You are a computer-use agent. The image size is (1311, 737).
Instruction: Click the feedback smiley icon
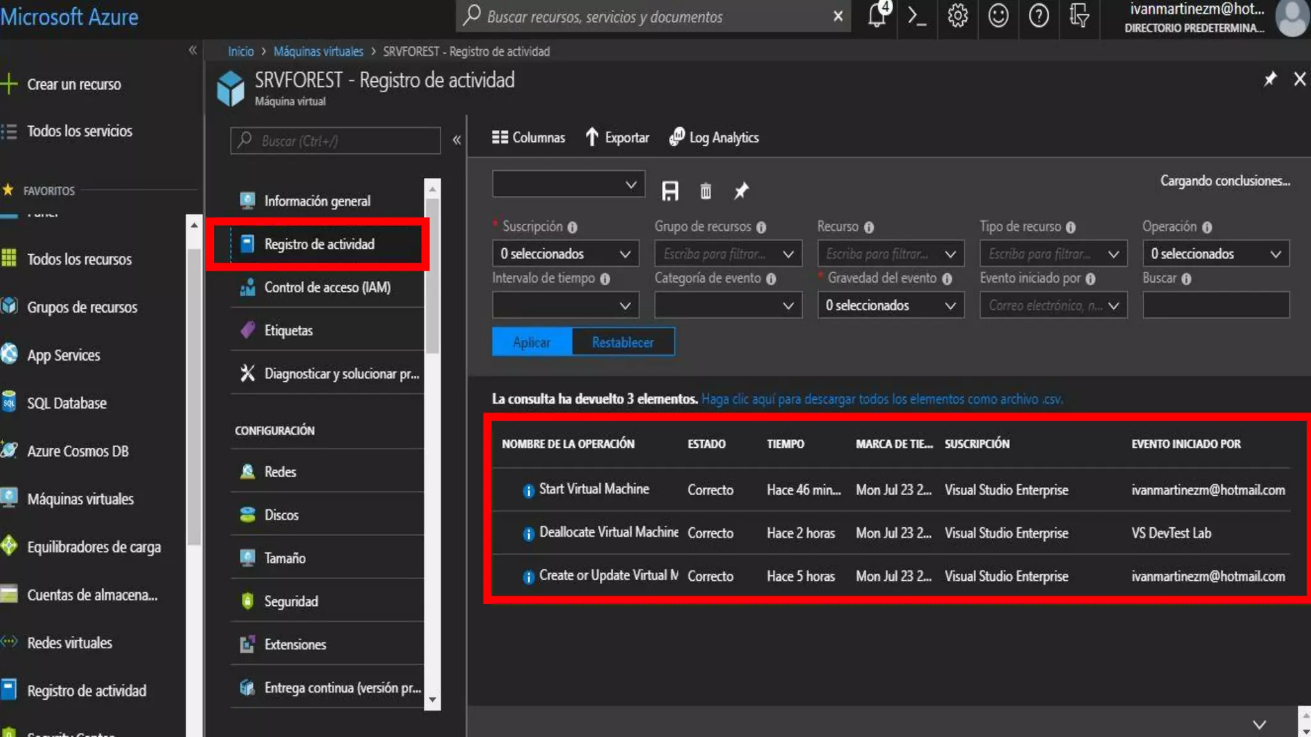(998, 15)
